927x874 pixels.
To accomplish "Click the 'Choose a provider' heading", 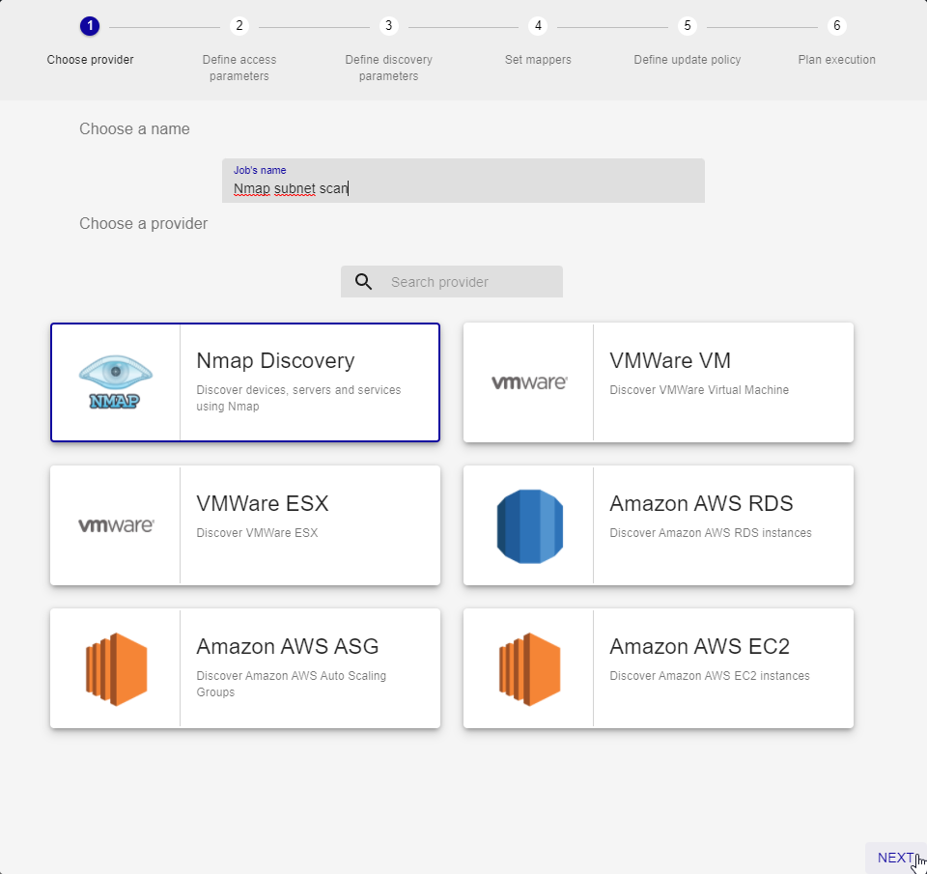I will (x=144, y=223).
